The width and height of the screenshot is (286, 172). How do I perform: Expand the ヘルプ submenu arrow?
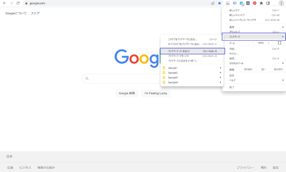pos(283,80)
